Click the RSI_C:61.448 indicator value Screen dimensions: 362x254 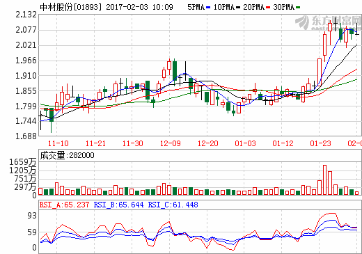(173, 205)
